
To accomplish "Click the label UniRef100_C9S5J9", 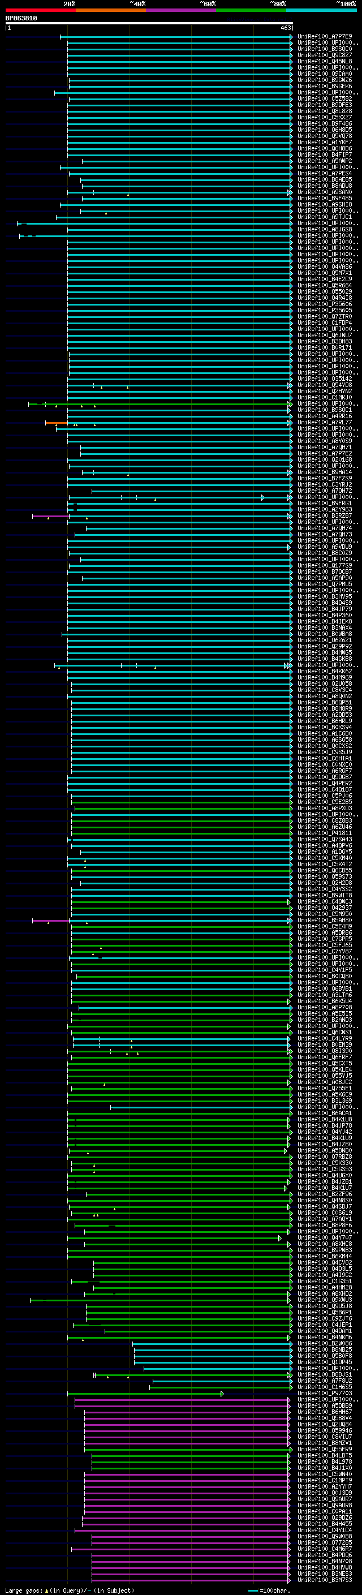I will point(325,753).
